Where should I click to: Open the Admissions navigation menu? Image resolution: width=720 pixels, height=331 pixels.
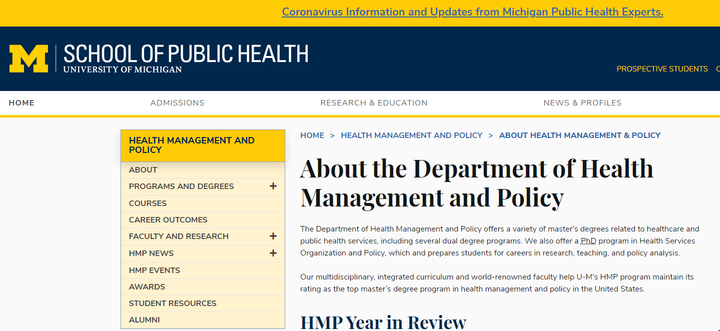(178, 103)
